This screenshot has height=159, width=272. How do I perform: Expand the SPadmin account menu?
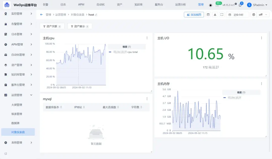[x=257, y=5]
